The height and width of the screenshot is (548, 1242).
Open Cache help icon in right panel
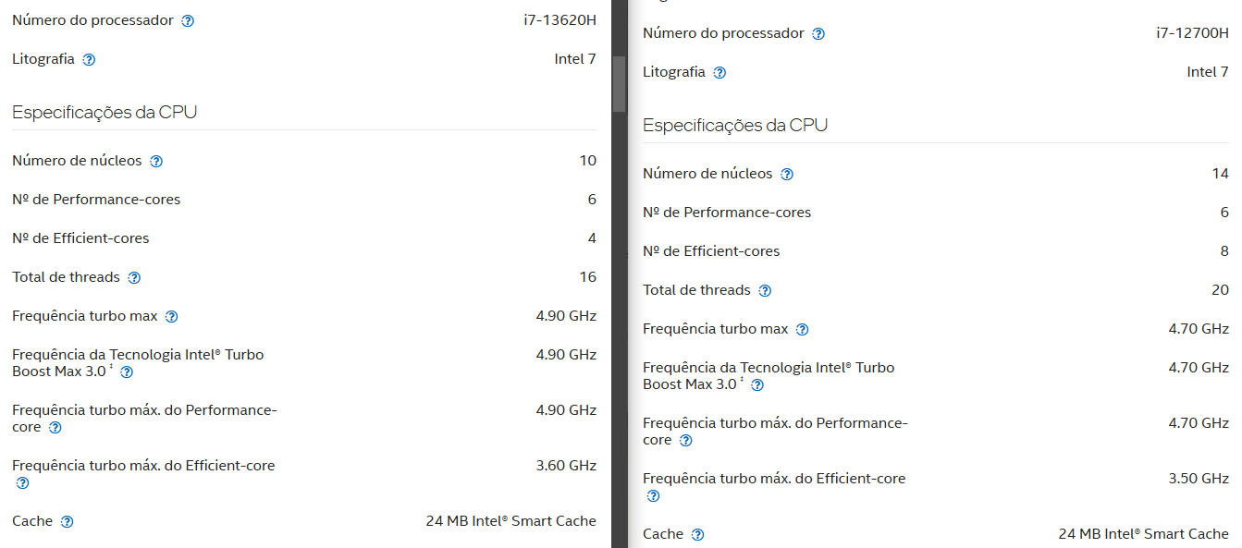[x=697, y=535]
